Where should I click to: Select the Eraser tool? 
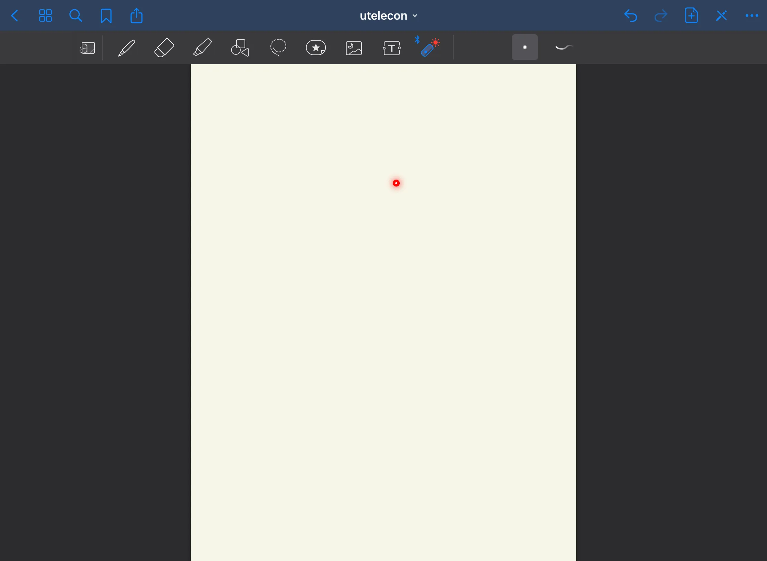(164, 48)
